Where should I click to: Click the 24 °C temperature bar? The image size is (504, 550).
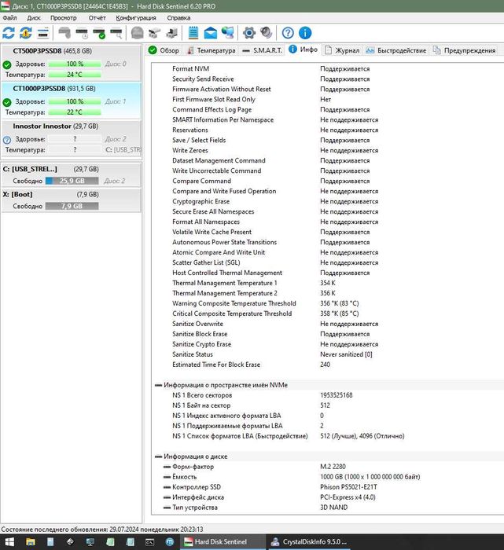(x=75, y=75)
